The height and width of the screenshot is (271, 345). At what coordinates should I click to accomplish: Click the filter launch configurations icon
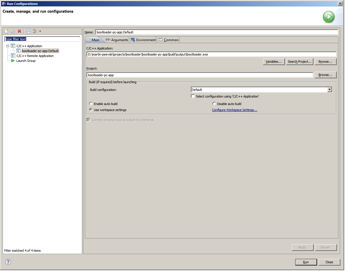35,31
